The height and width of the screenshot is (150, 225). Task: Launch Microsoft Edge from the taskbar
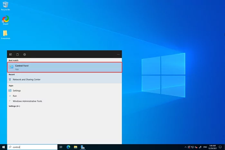[68, 147]
